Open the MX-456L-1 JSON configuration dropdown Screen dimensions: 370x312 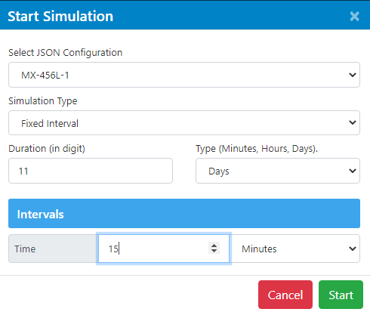[x=184, y=75]
